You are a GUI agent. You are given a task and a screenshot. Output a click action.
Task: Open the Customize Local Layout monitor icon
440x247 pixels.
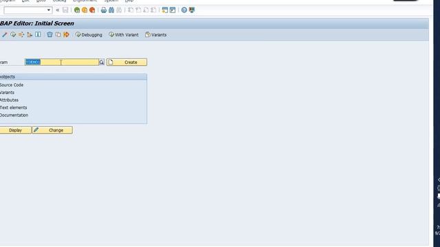click(x=192, y=10)
